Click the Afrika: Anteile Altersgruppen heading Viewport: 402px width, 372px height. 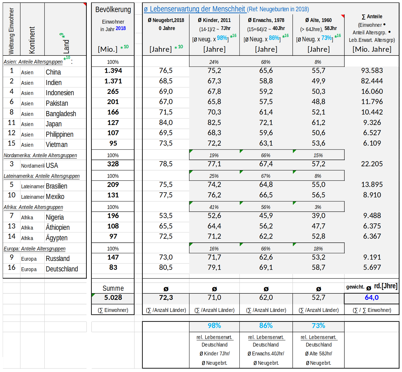point(33,207)
